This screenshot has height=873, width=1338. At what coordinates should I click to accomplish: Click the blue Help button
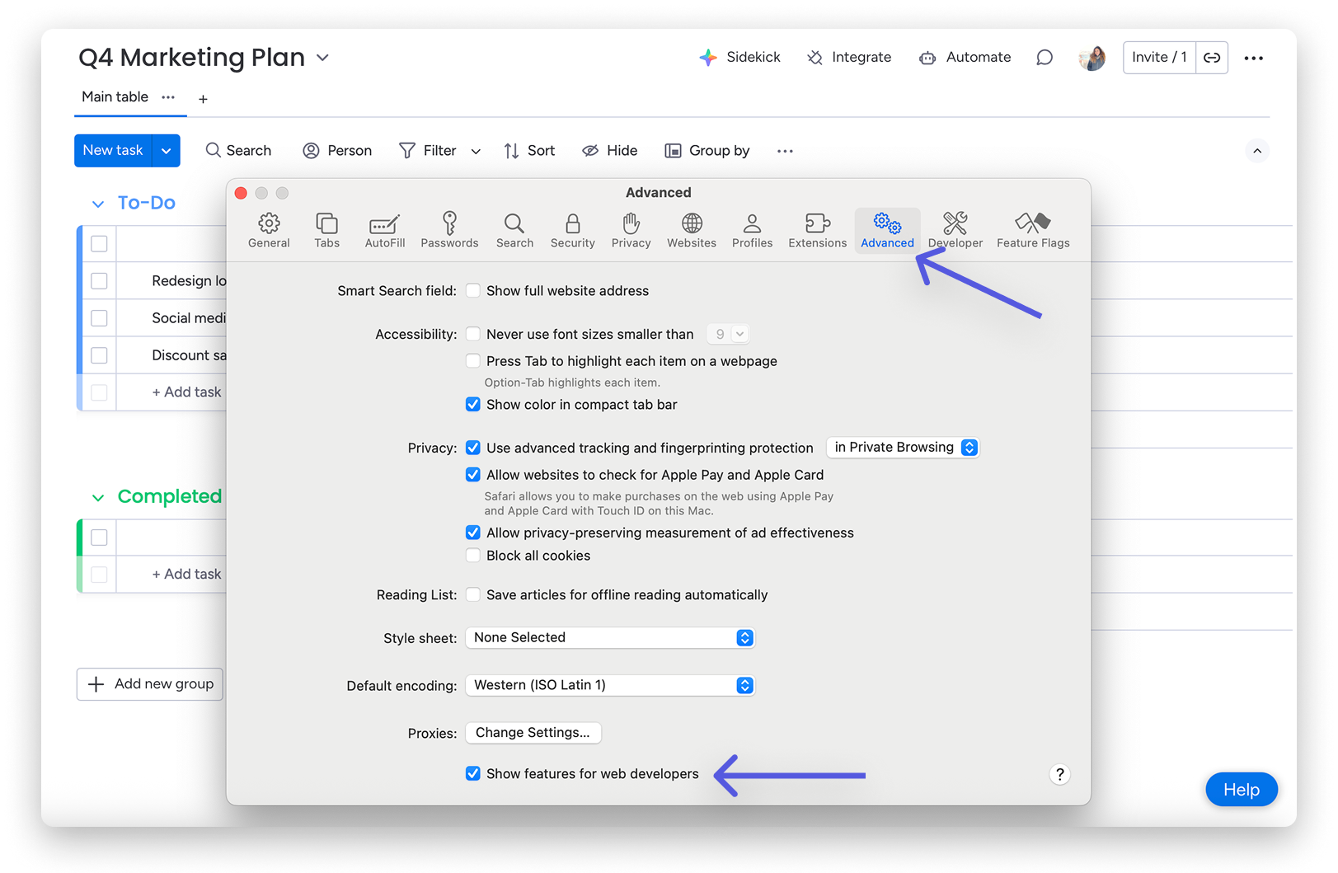(x=1241, y=790)
